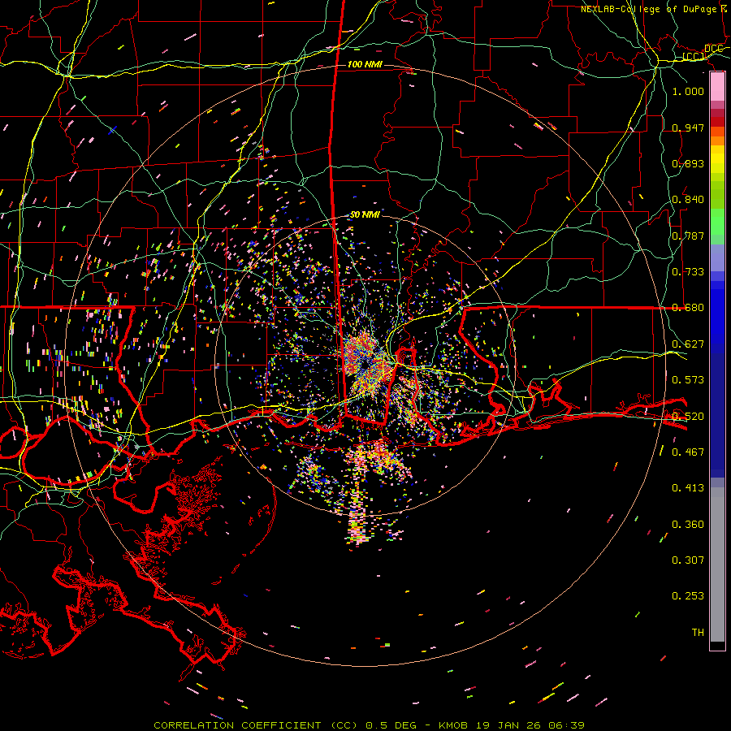Click the 0.733 scale value
The width and height of the screenshot is (731, 731).
[688, 272]
